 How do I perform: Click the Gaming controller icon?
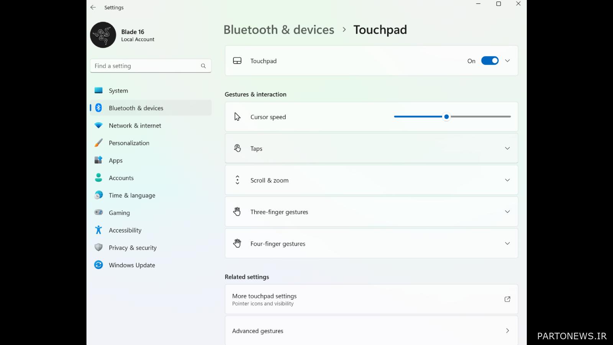[x=98, y=212]
